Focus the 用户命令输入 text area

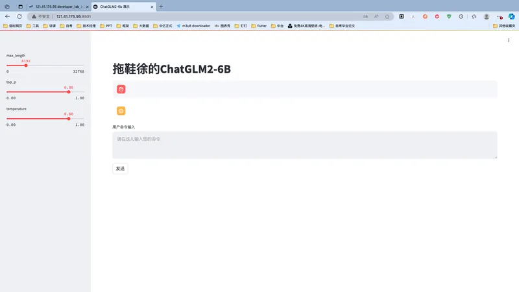[304, 145]
